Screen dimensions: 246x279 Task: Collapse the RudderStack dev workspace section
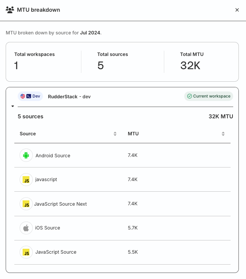12,106
